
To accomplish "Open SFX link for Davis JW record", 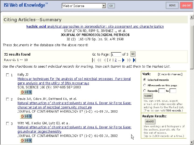I will 26,116.
